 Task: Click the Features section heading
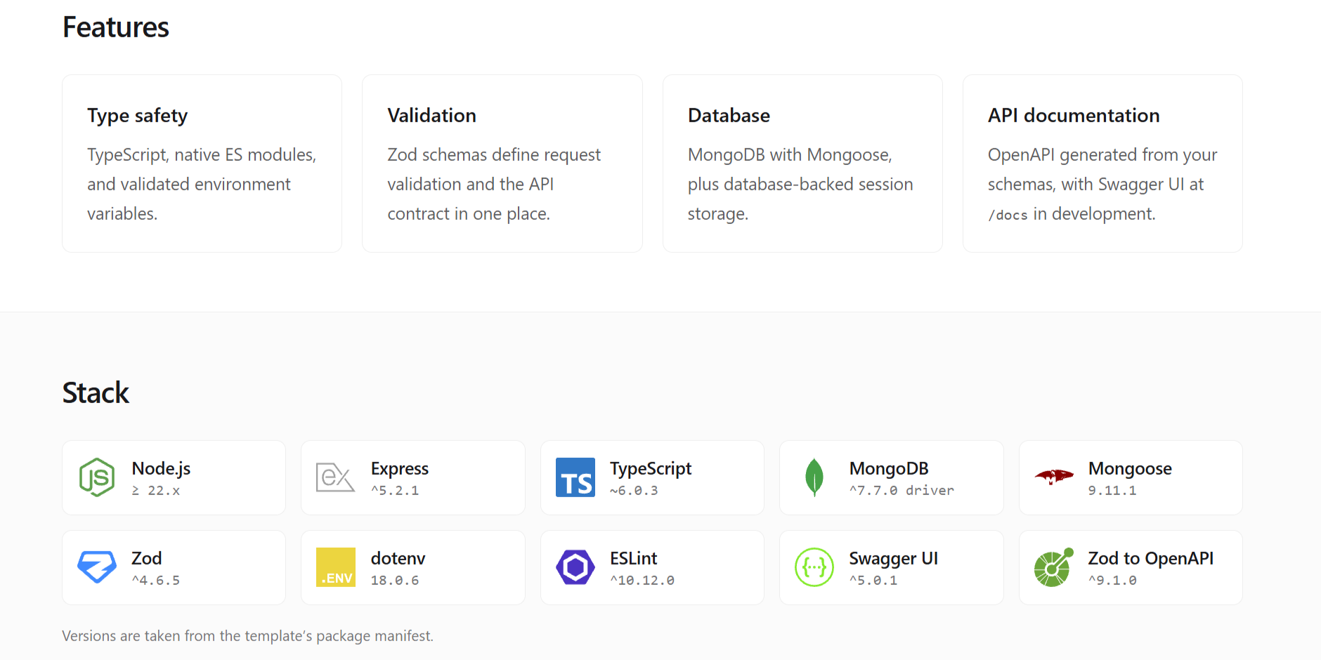[116, 27]
